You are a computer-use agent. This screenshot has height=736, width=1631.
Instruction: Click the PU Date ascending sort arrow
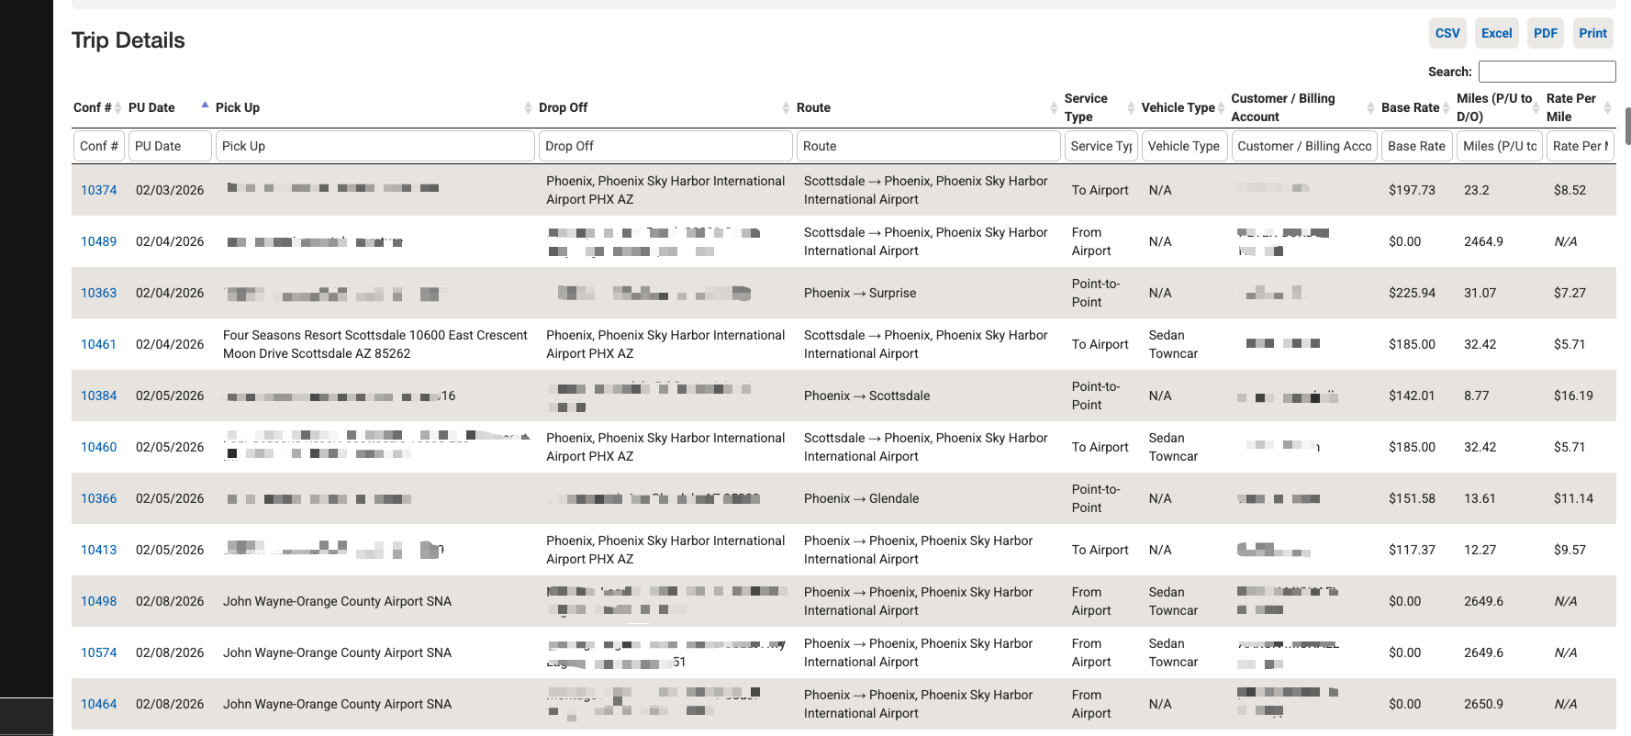[205, 106]
